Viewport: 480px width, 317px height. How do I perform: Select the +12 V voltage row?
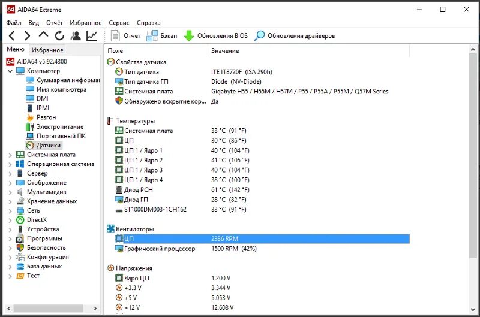pos(257,307)
